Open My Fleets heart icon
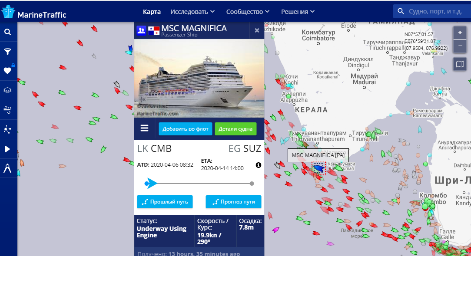 [7, 71]
